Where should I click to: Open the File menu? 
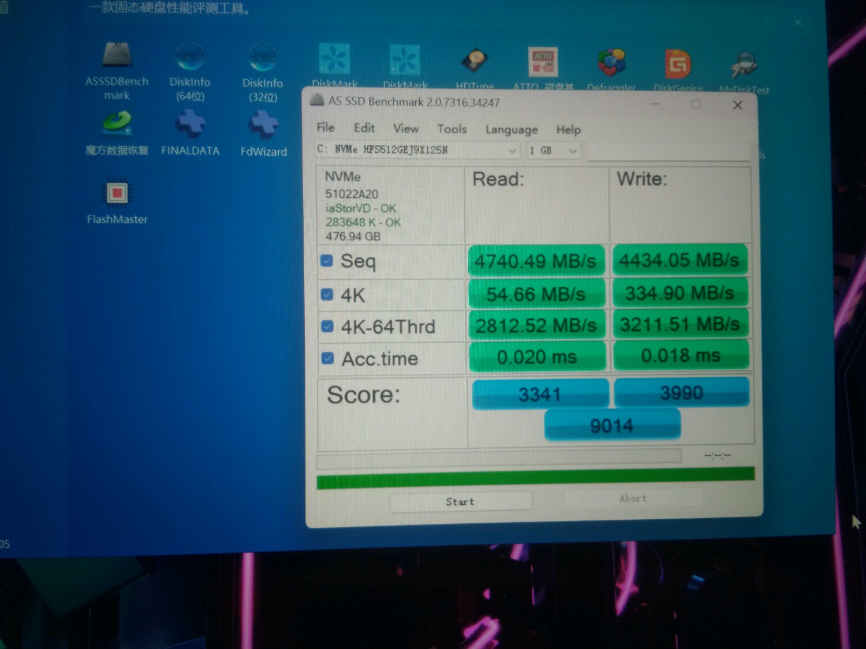point(326,127)
